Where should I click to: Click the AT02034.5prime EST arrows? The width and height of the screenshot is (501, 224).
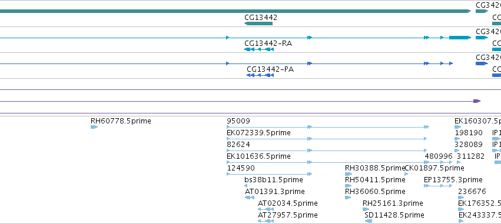266,209
